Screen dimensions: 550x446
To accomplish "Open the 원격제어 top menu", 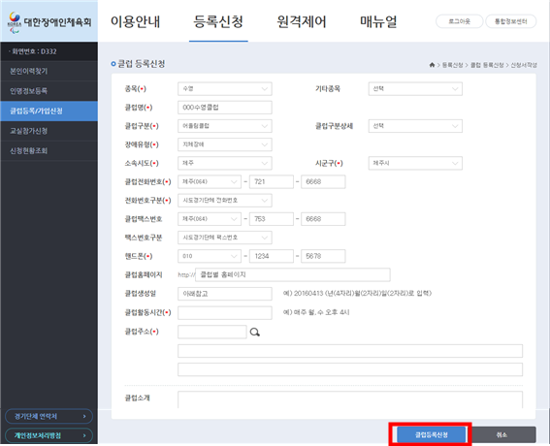I will click(x=302, y=21).
